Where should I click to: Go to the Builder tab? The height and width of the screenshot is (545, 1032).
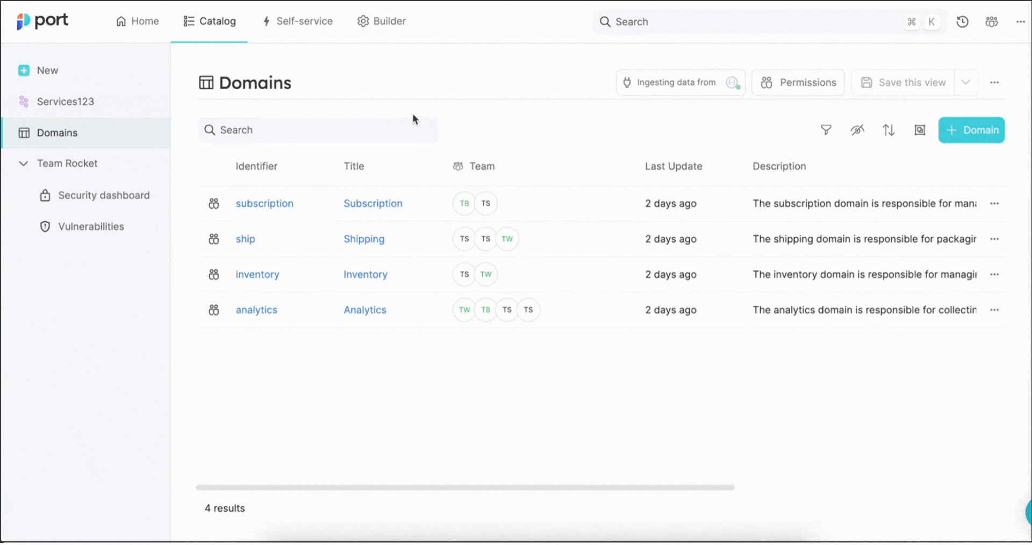[x=382, y=21]
